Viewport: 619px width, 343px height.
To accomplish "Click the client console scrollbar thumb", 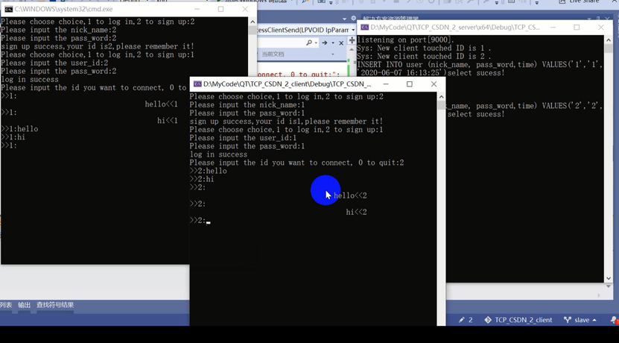I will 441,105.
